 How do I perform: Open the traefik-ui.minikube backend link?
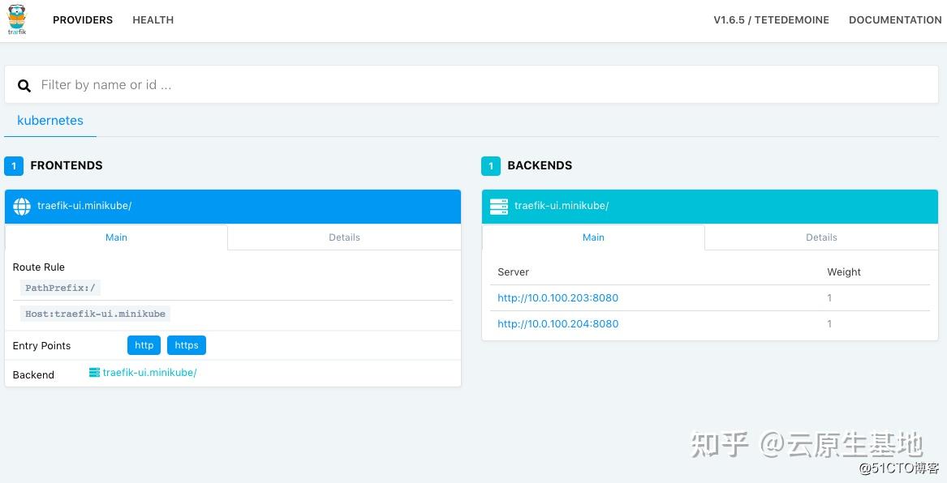click(149, 373)
